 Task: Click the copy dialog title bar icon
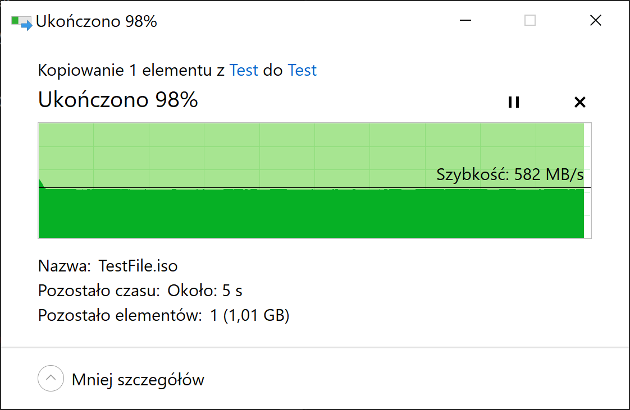click(21, 22)
